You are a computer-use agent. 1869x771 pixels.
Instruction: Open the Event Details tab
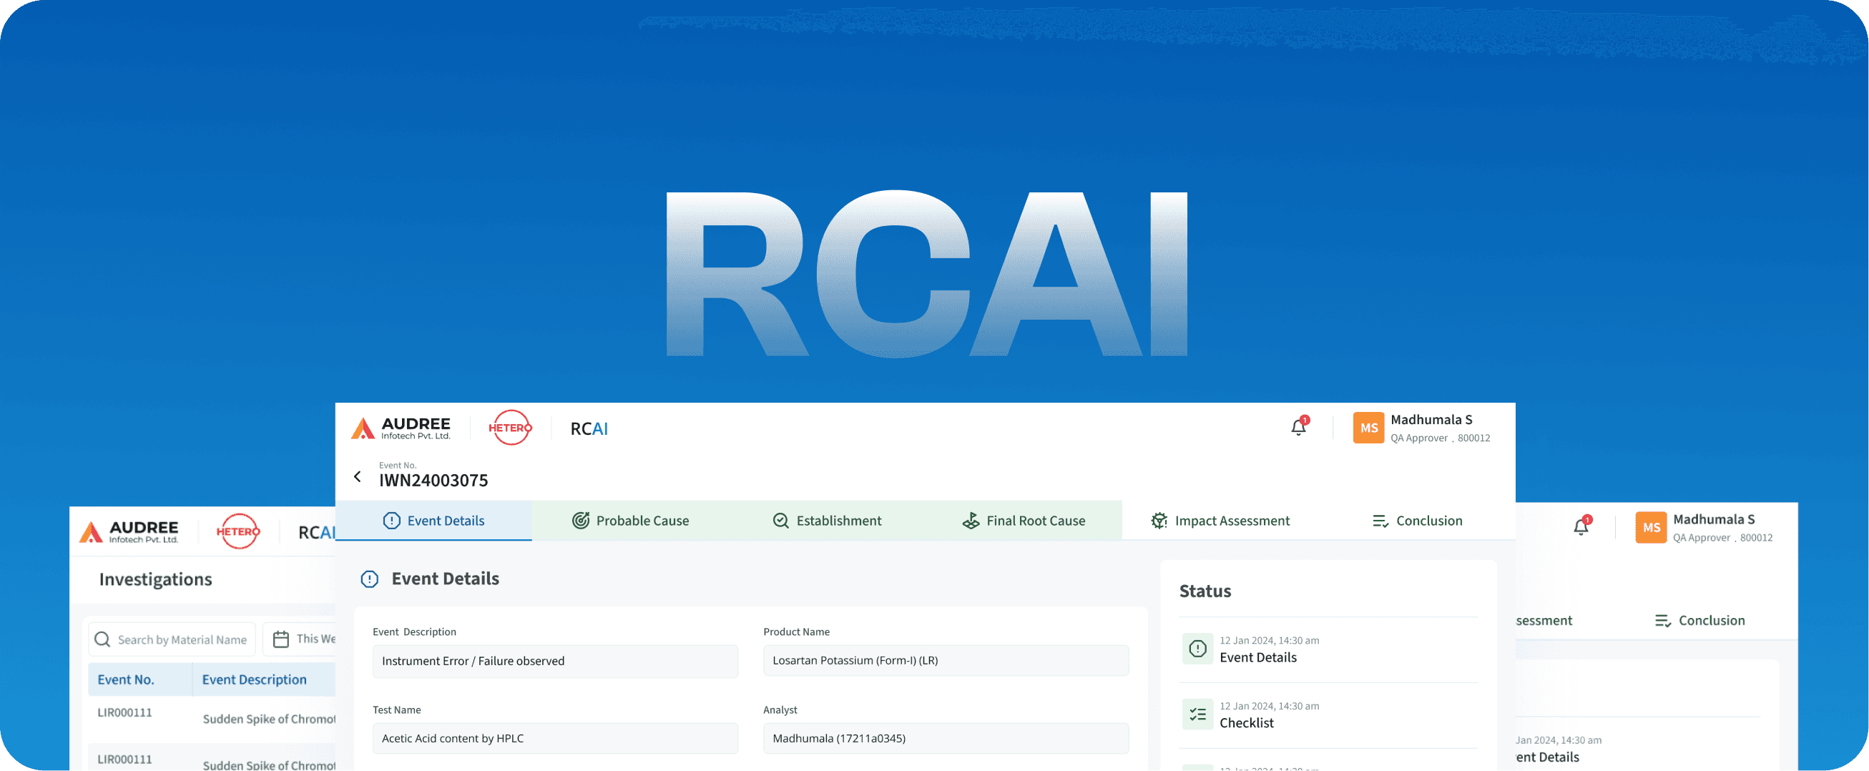(x=434, y=520)
